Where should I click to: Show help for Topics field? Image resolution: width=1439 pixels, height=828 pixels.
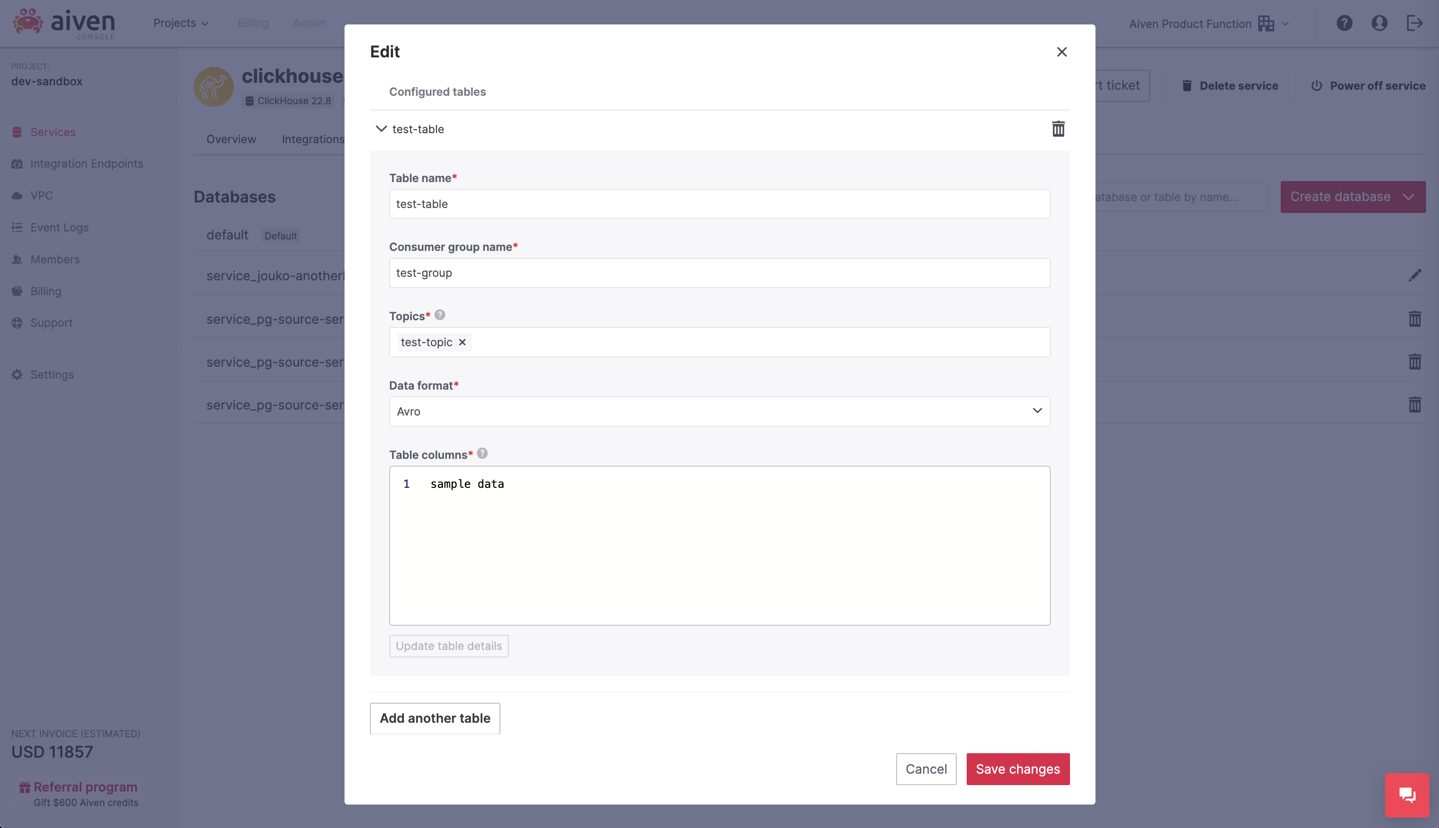tap(439, 314)
